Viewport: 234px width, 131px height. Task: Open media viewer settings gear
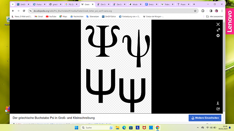(218, 36)
